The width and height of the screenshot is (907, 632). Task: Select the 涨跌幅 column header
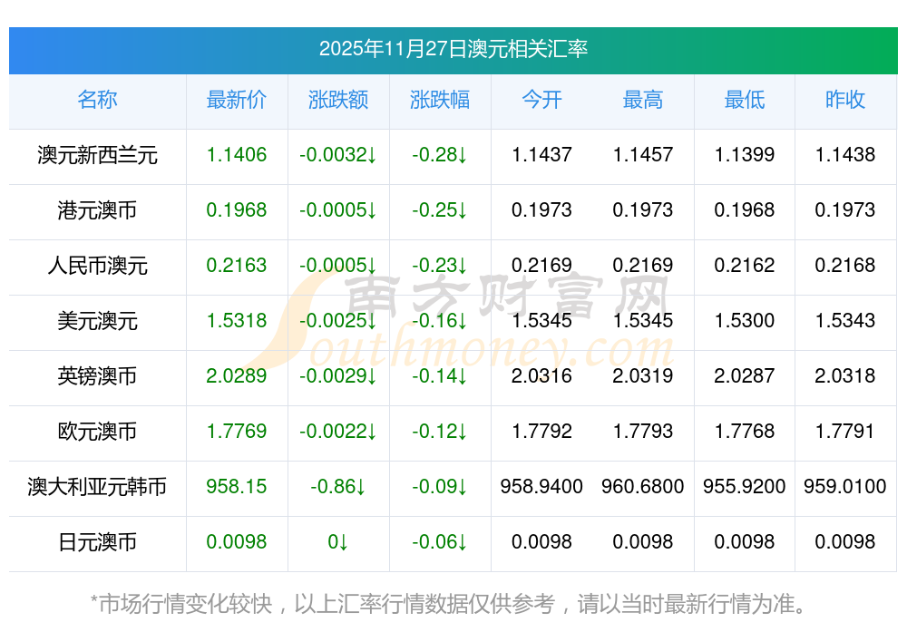tap(440, 101)
